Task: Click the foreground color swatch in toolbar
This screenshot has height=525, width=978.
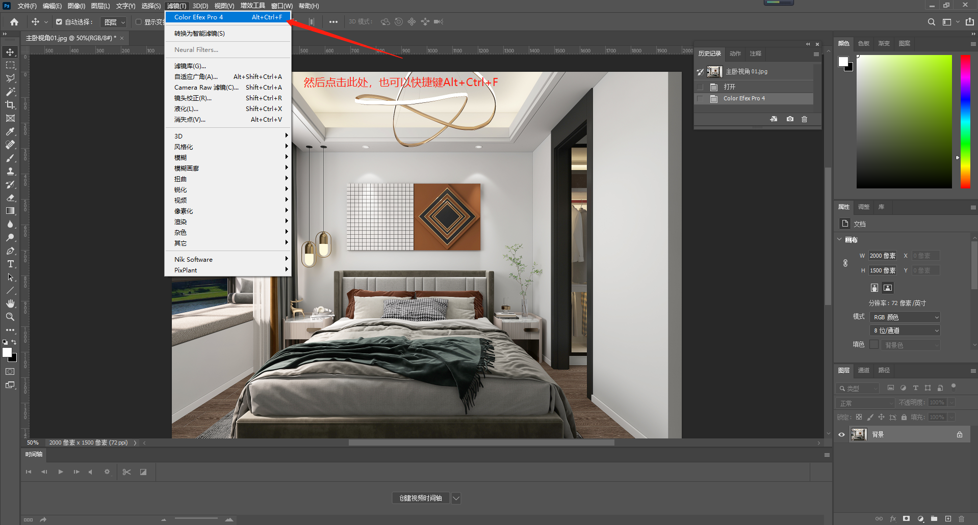Action: coord(7,352)
